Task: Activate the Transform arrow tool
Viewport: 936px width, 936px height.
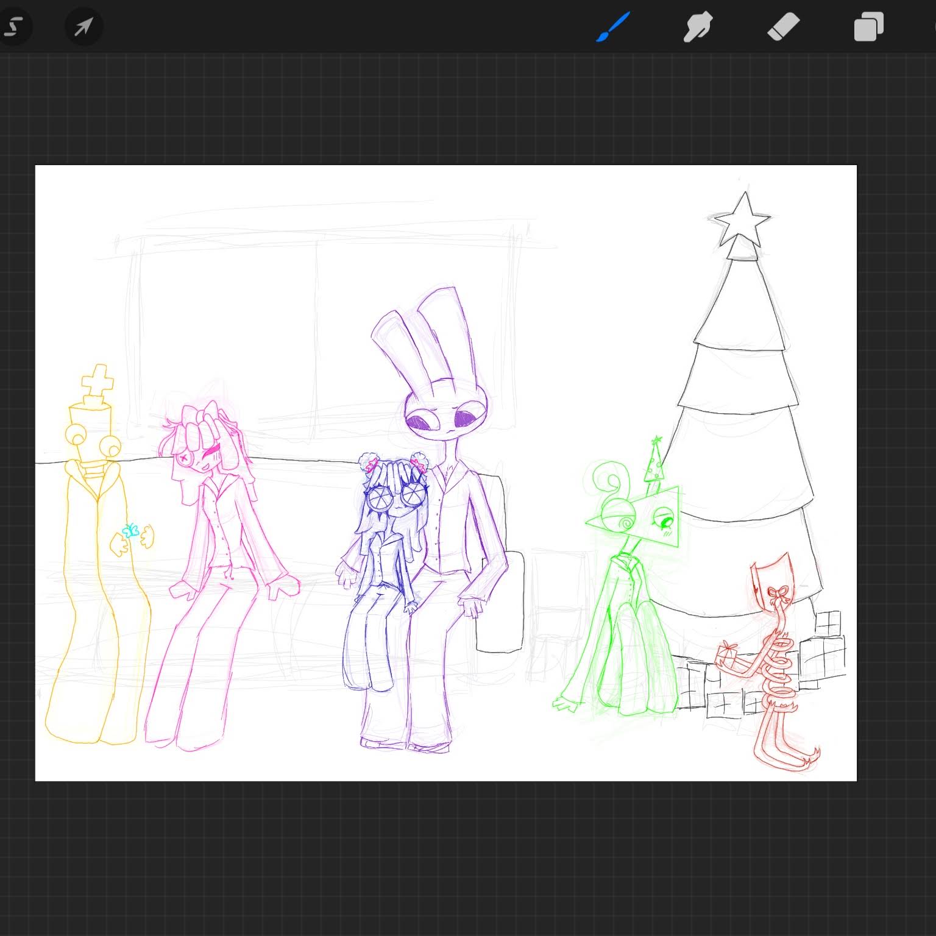Action: (x=83, y=27)
